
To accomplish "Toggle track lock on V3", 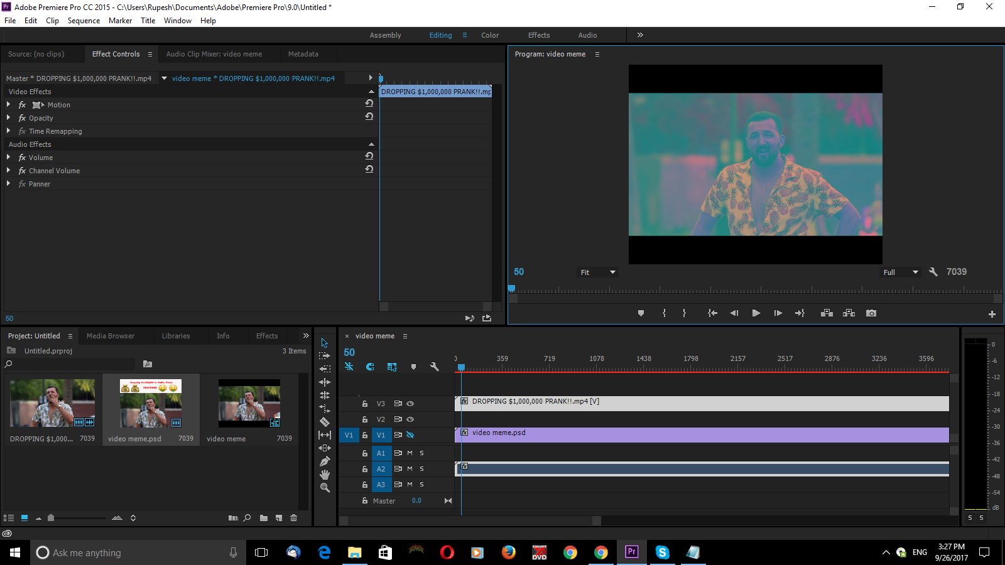I will pos(364,404).
